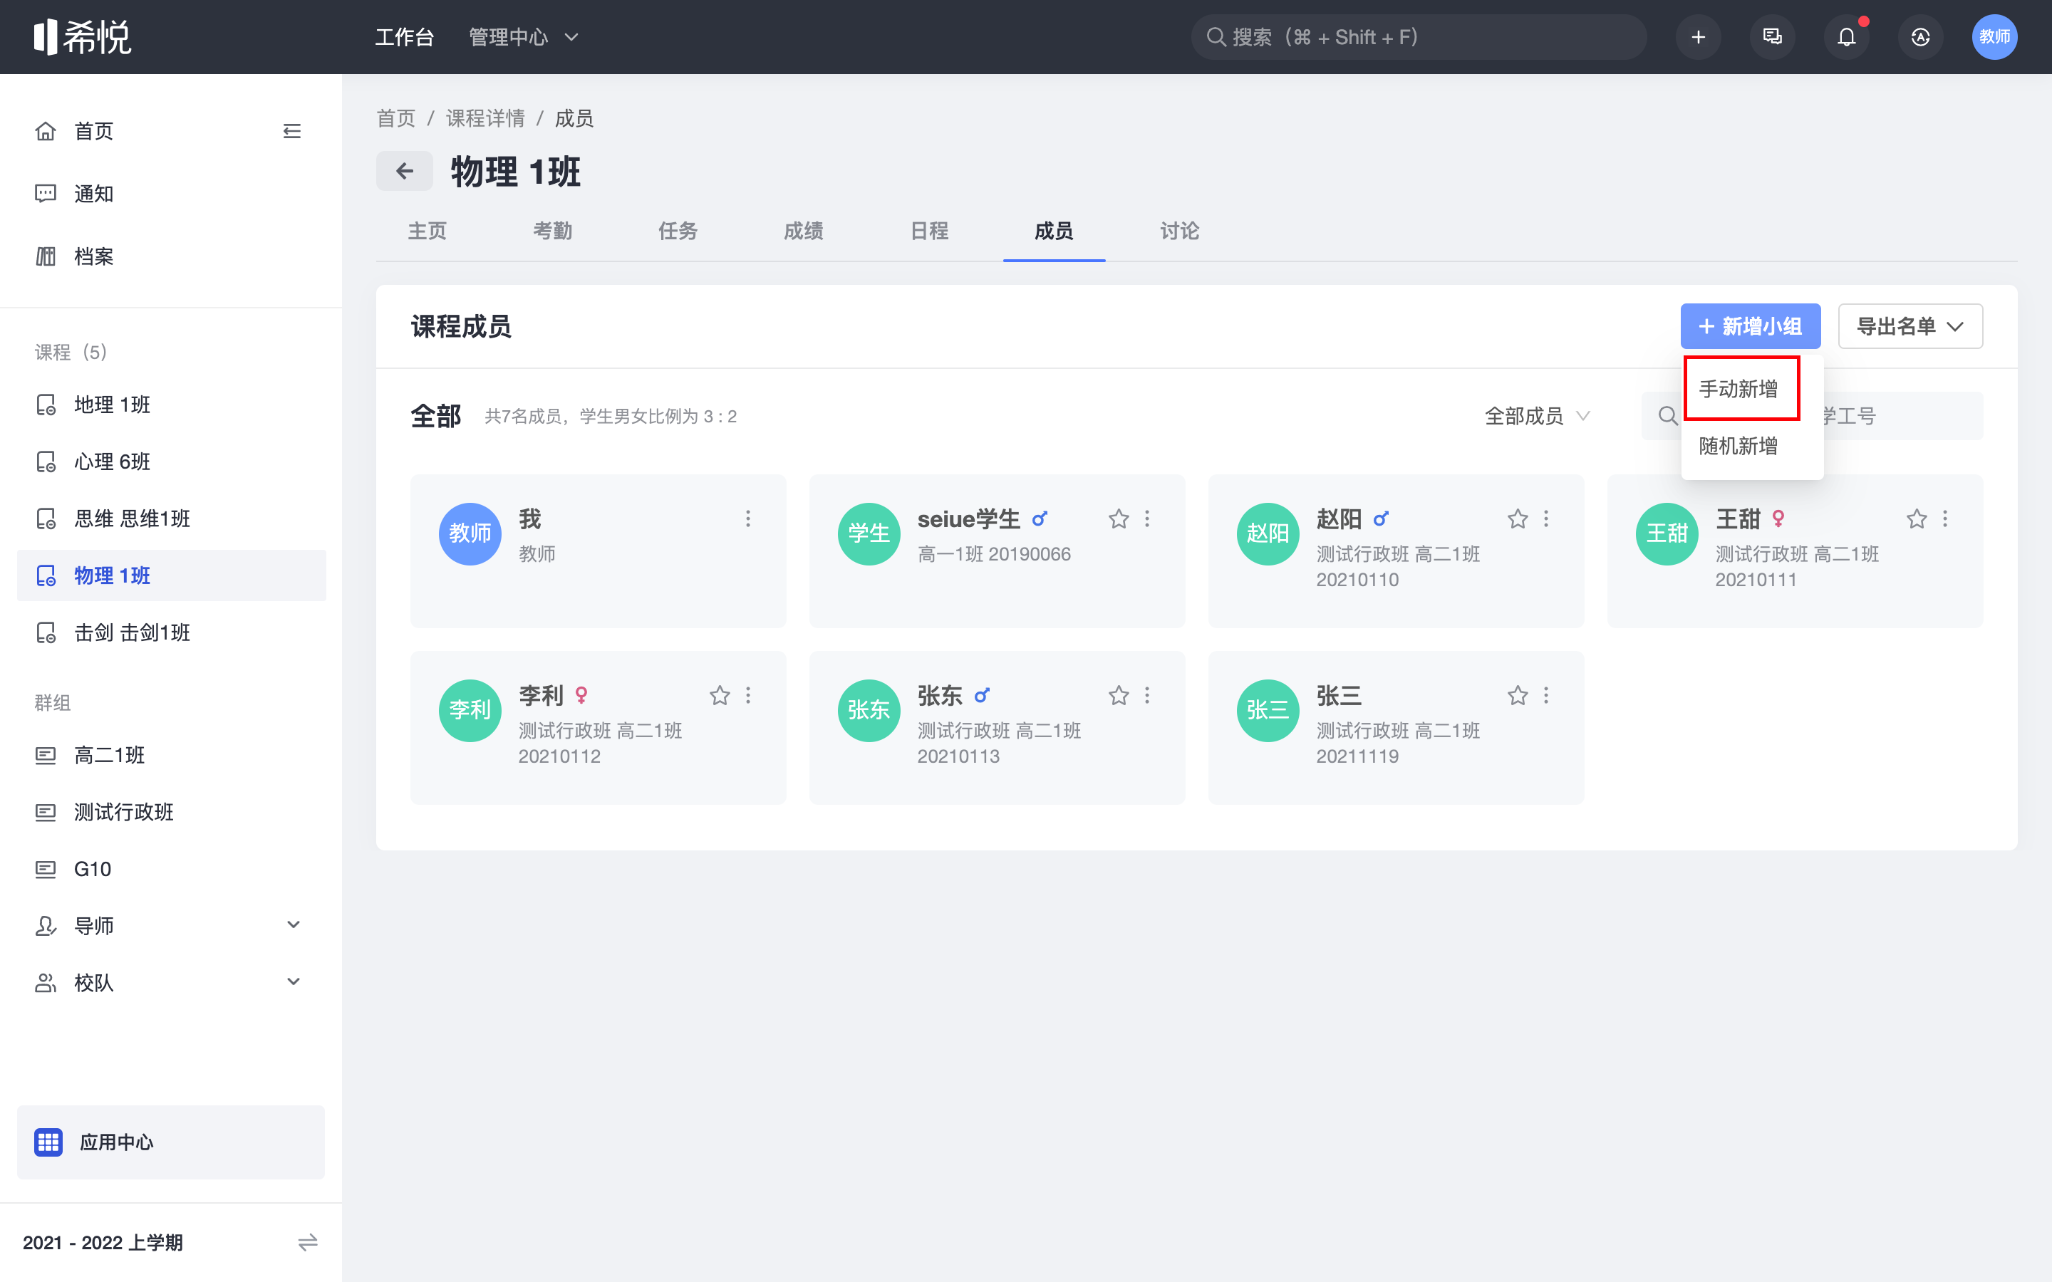The image size is (2052, 1282).
Task: Open the 导出名单 dropdown
Action: tap(1909, 326)
